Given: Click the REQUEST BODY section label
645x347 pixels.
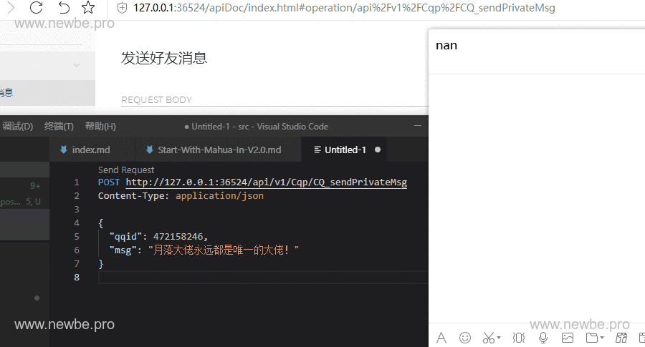Looking at the screenshot, I should pos(156,99).
